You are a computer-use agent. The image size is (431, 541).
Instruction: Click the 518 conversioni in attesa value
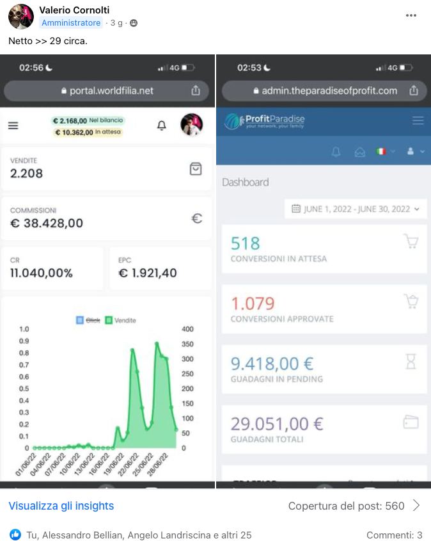pos(246,243)
